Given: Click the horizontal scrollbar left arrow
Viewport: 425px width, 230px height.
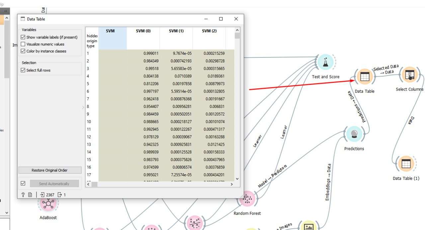Looking at the screenshot, I should 88,184.
